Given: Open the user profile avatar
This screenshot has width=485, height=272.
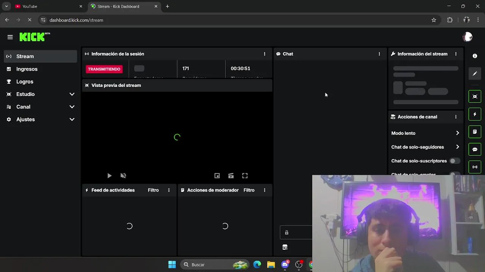Looking at the screenshot, I should click(468, 37).
